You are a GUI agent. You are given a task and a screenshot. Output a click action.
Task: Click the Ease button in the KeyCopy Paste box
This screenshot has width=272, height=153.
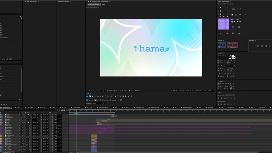point(230,45)
